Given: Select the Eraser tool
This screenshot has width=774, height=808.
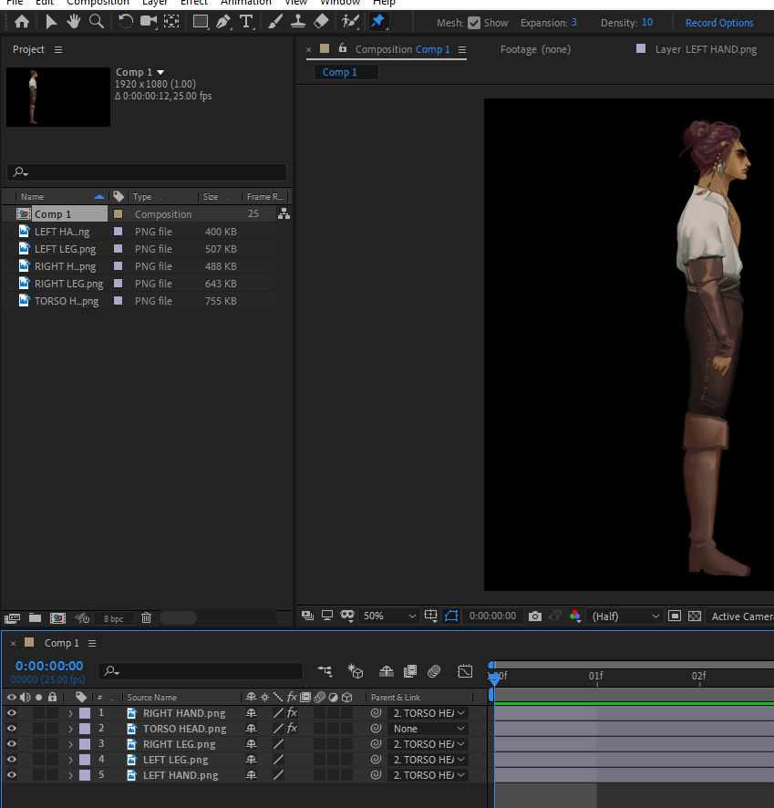Looking at the screenshot, I should (x=321, y=21).
